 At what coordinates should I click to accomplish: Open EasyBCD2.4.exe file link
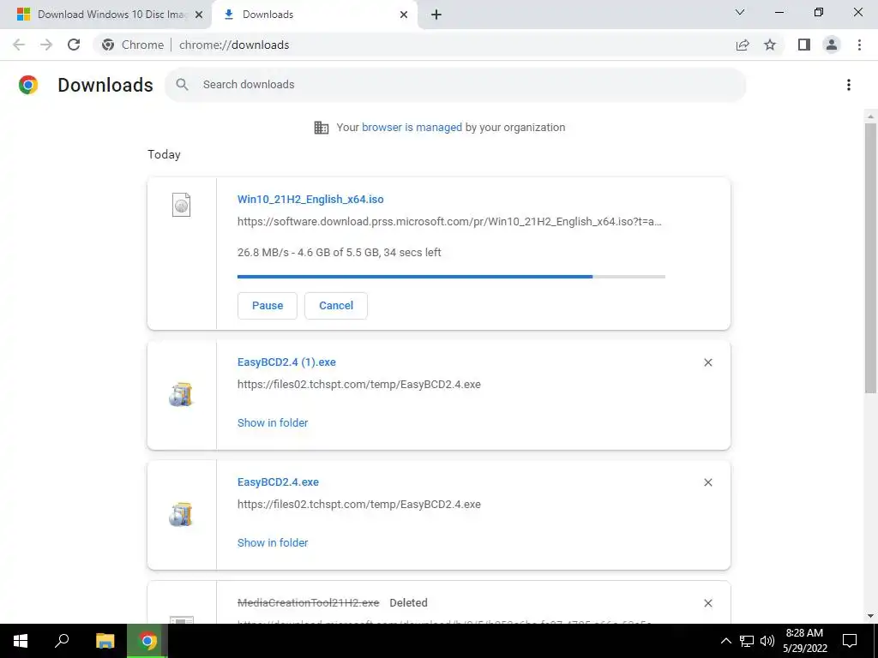click(x=279, y=482)
